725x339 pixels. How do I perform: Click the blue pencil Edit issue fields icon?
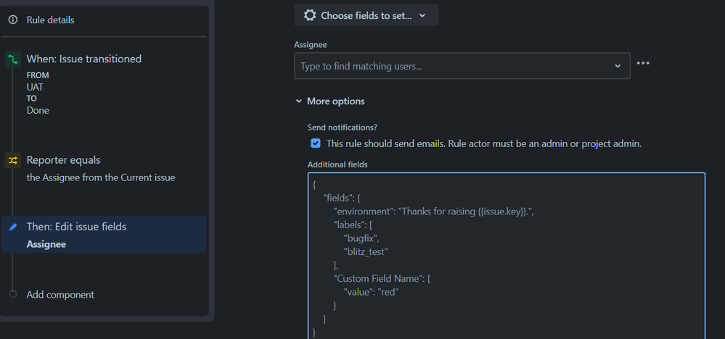(x=13, y=227)
